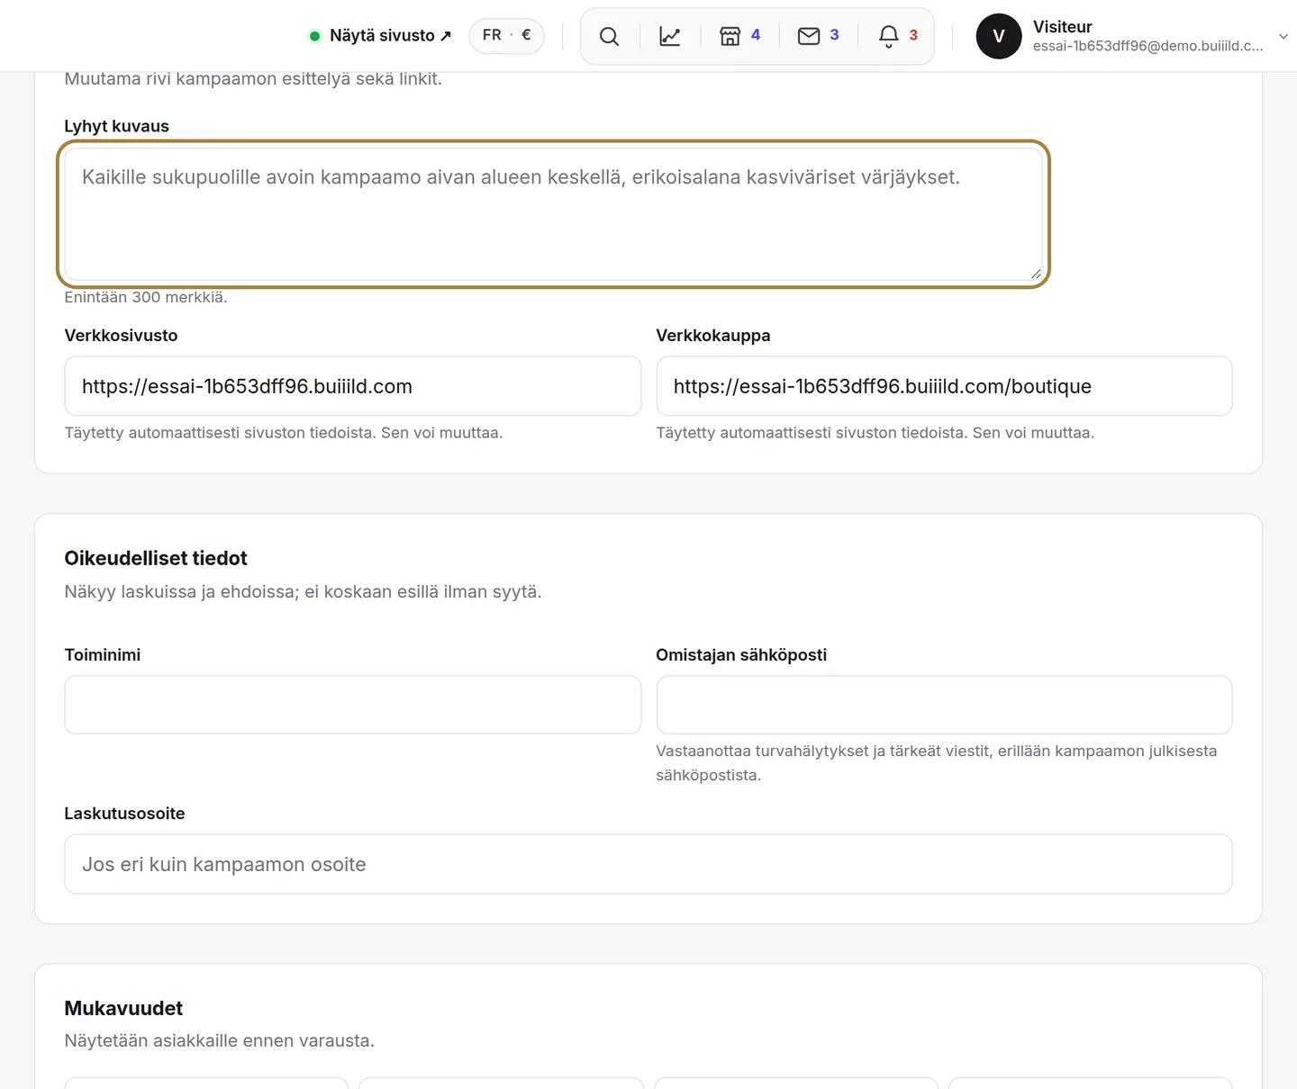Click the 'Enintään 300 merkkiä.' hint text
The width and height of the screenshot is (1297, 1089).
click(x=146, y=297)
